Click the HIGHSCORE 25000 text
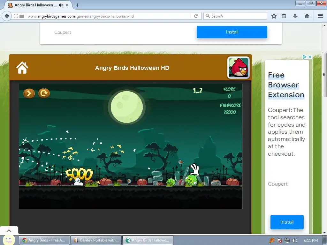 pos(231,108)
